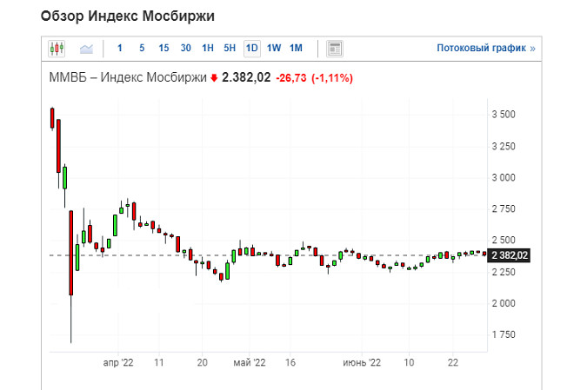Viewport: 587px width, 390px height.
Task: Click the change value -26,73
Action: pyautogui.click(x=290, y=78)
